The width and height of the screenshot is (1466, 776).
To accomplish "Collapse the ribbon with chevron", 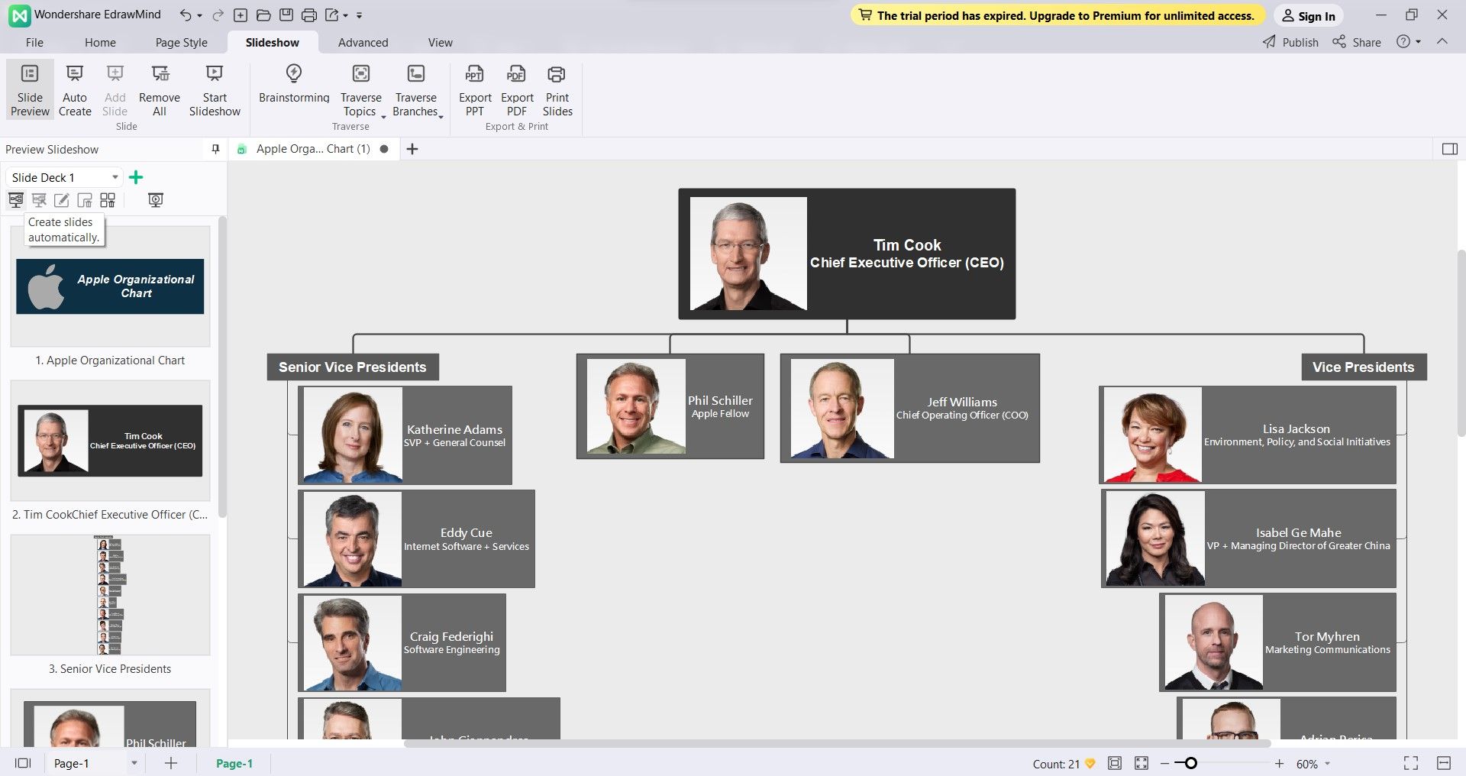I will [x=1442, y=41].
